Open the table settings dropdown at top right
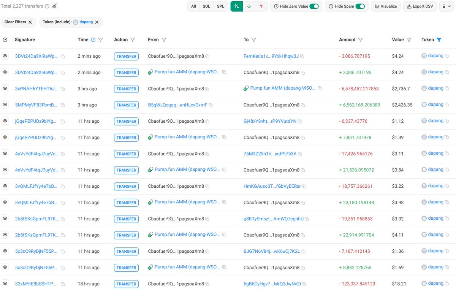Screen dimensions: 456x290 click(x=447, y=6)
